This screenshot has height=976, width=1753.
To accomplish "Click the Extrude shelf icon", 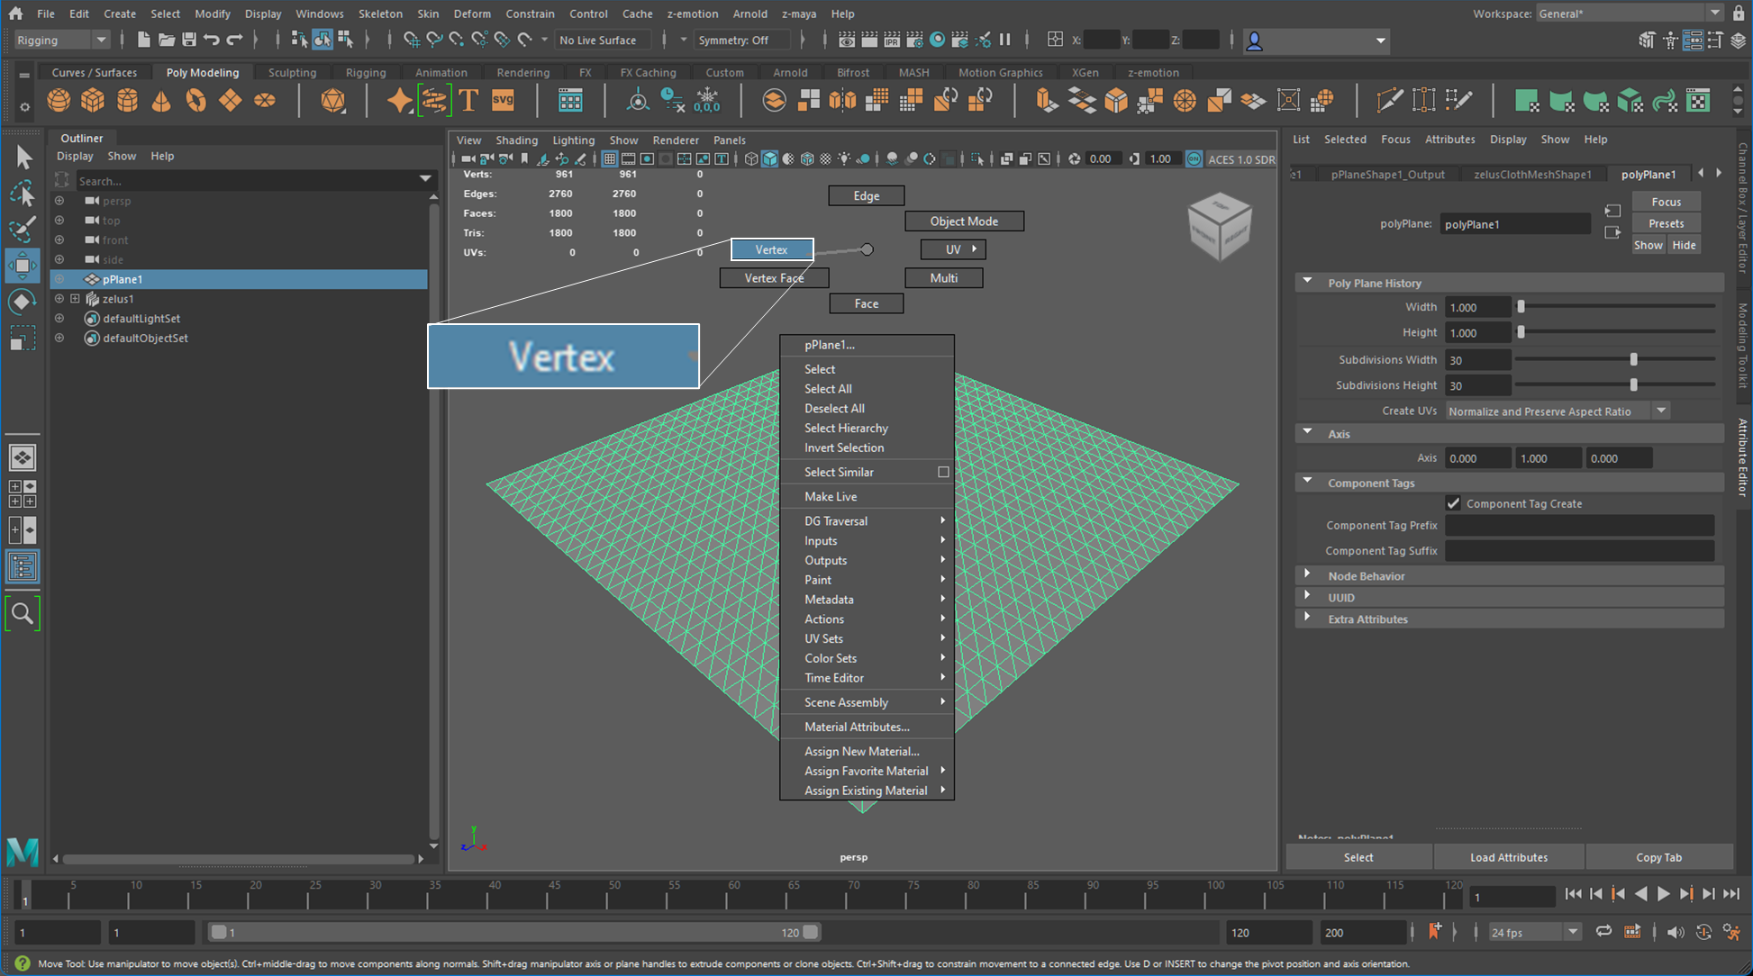I will coord(1046,100).
